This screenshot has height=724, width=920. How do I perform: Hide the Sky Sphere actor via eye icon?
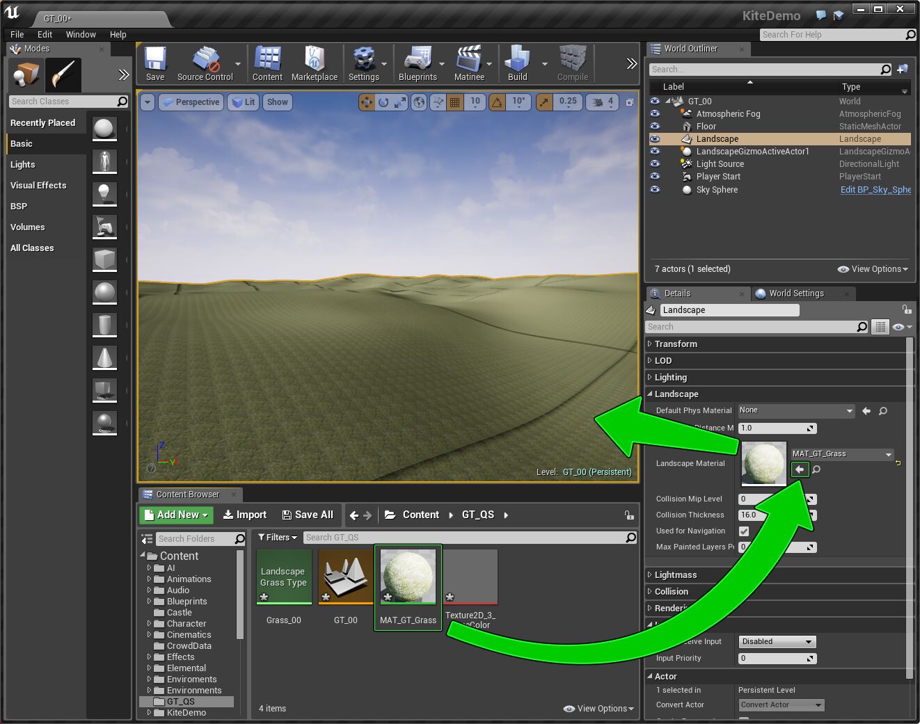[655, 190]
